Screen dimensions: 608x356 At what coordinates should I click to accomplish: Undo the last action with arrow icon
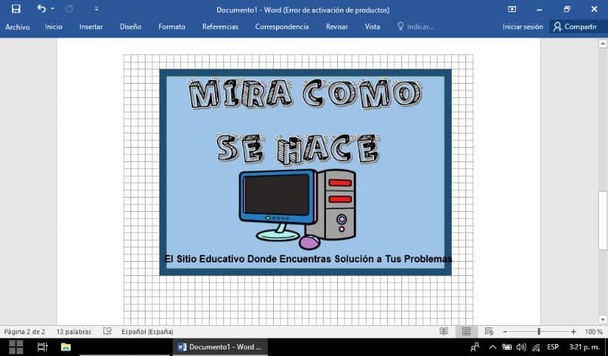click(41, 8)
